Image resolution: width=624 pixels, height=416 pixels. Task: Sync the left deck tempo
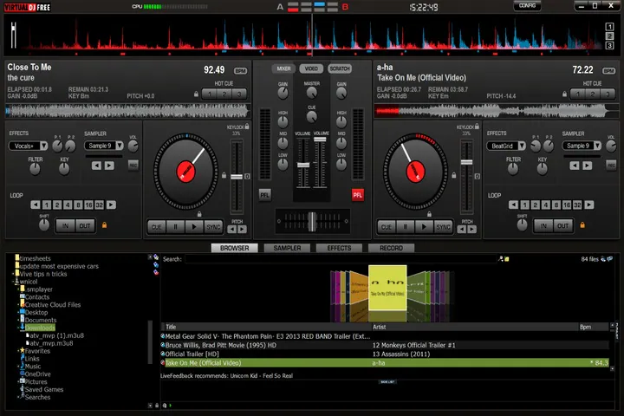213,227
